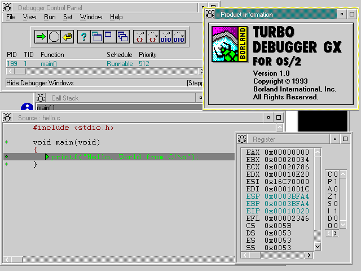Image resolution: width=361 pixels, height=271 pixels.
Task: Click the octagon stop icon in toolbar
Action: click(x=54, y=37)
